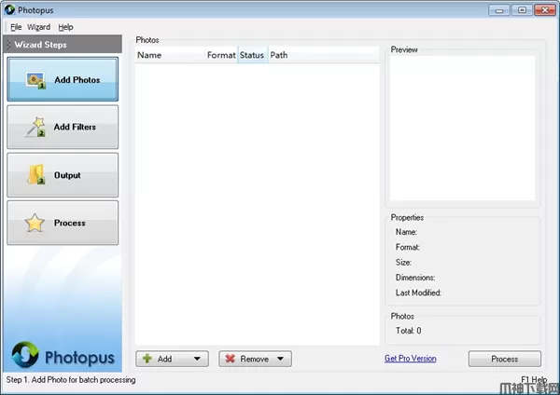Viewport: 560px width, 395px height.
Task: Maximize the Photopus window
Action: (522, 10)
